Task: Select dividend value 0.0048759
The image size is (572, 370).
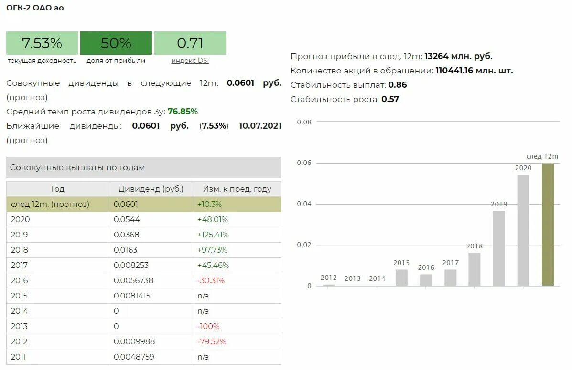Action: 134,357
